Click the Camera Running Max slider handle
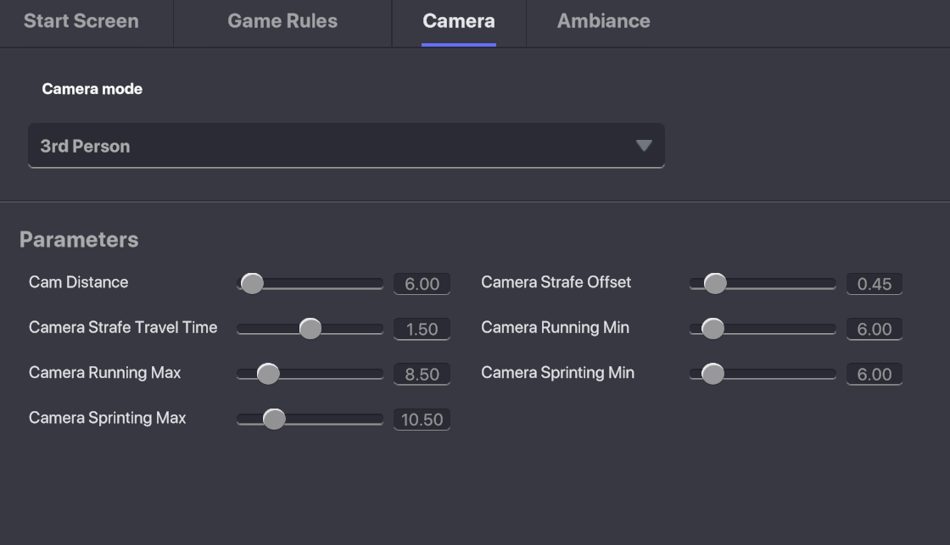950x545 pixels. pos(268,373)
